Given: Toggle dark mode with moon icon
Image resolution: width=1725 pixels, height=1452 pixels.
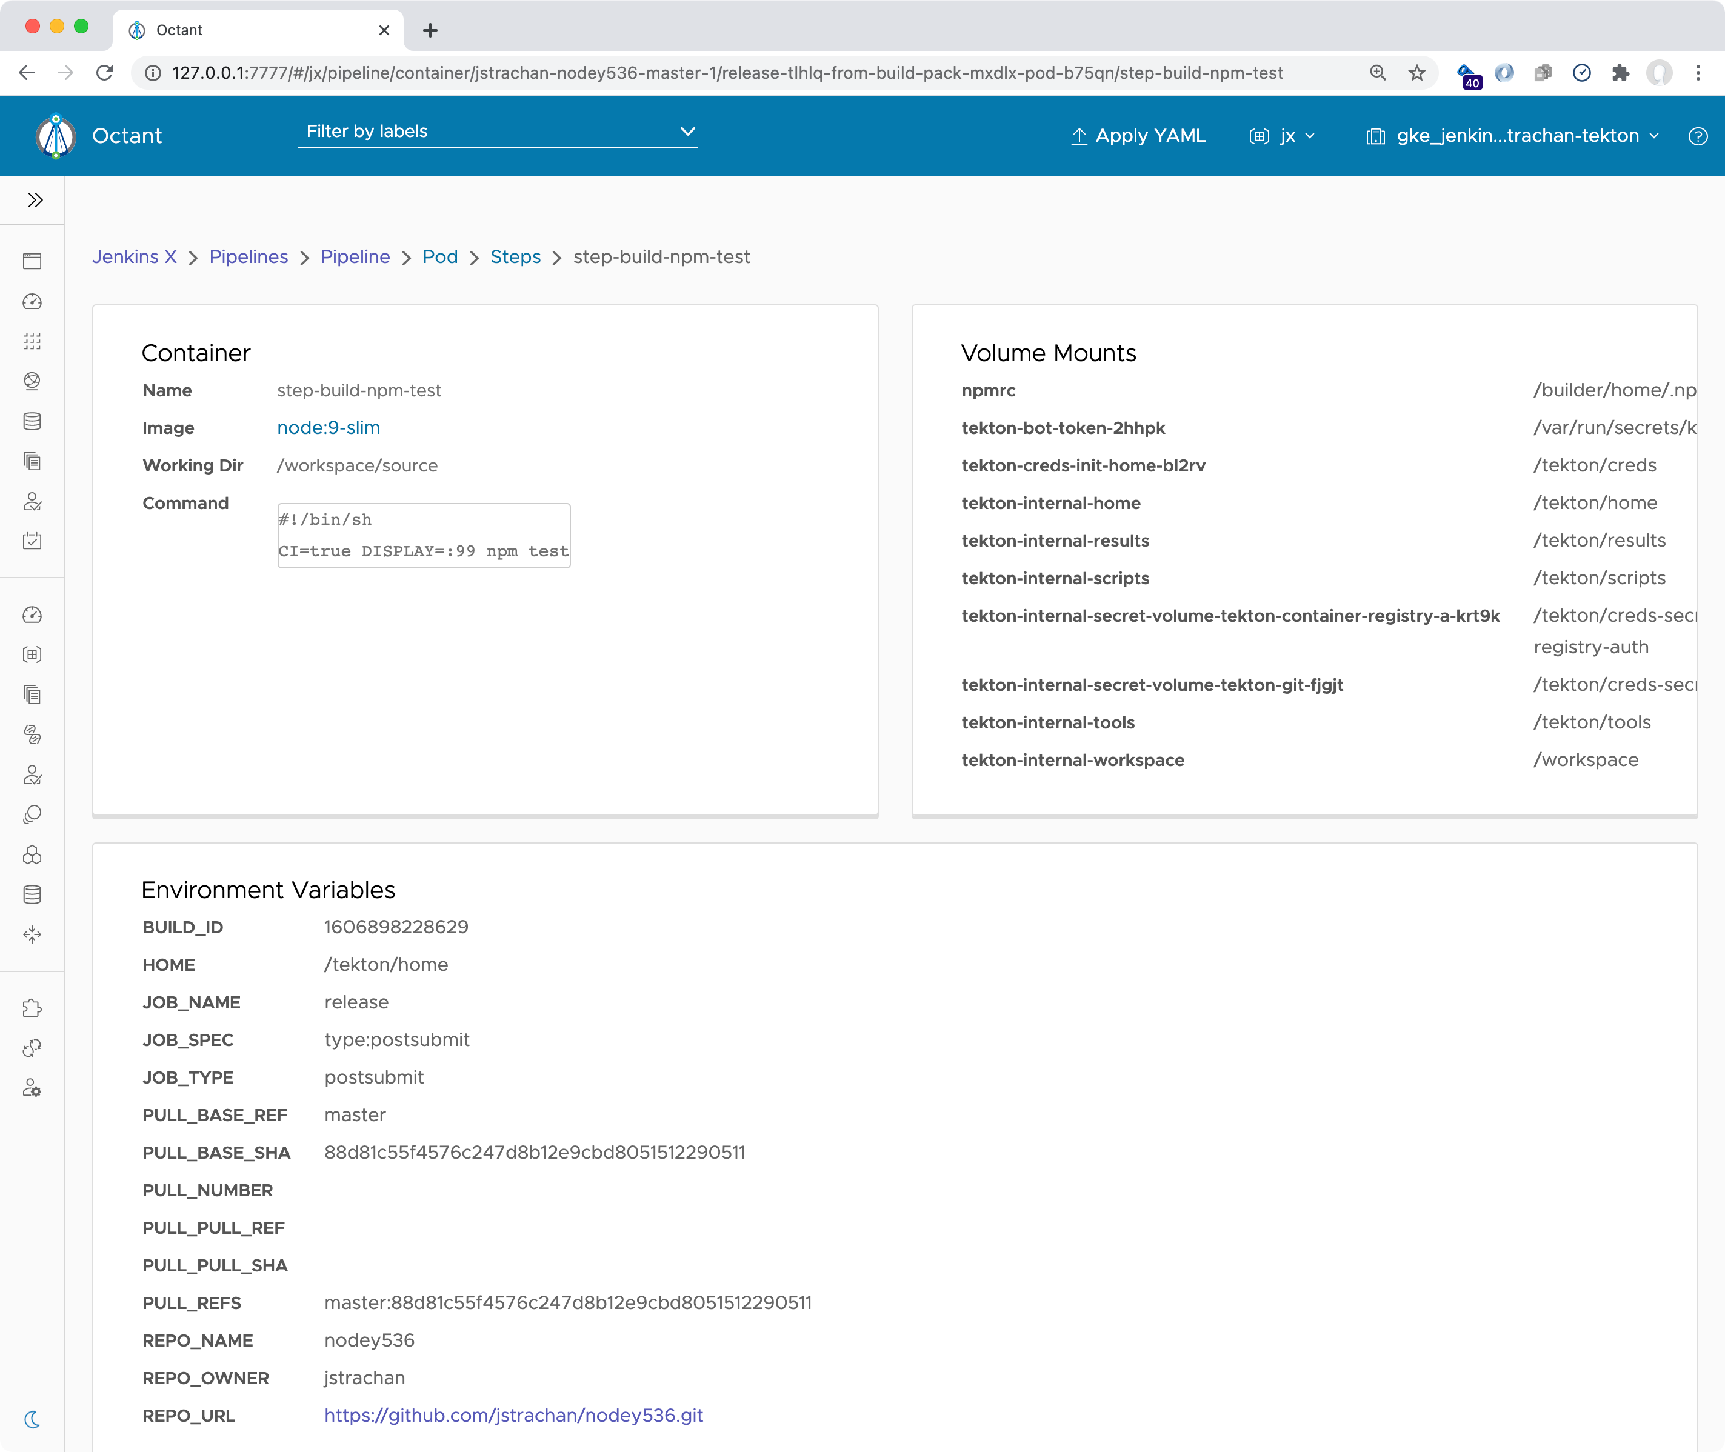Looking at the screenshot, I should (x=32, y=1419).
